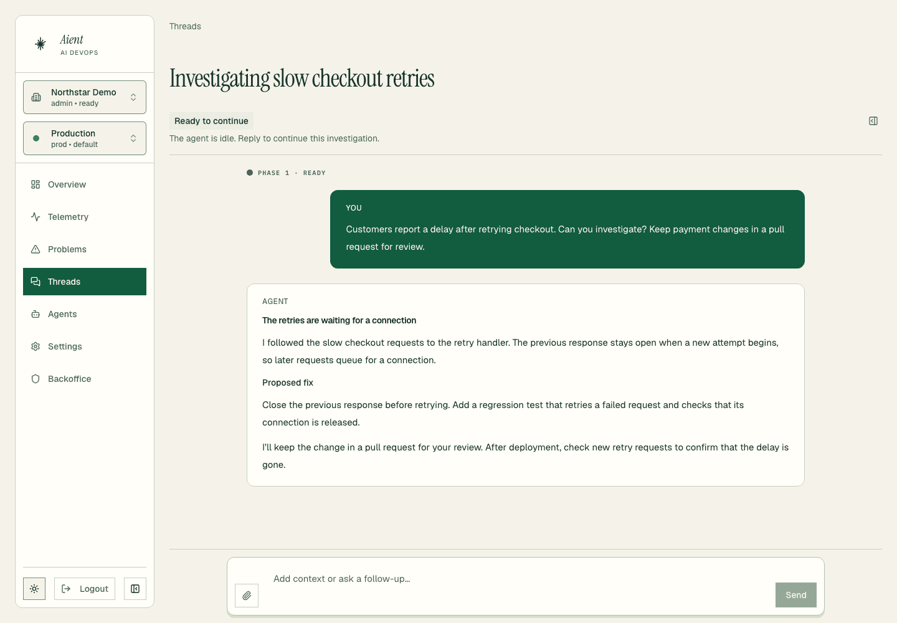Click the Logout button

[x=85, y=589]
